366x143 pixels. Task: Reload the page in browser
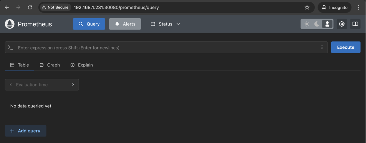pyautogui.click(x=30, y=7)
